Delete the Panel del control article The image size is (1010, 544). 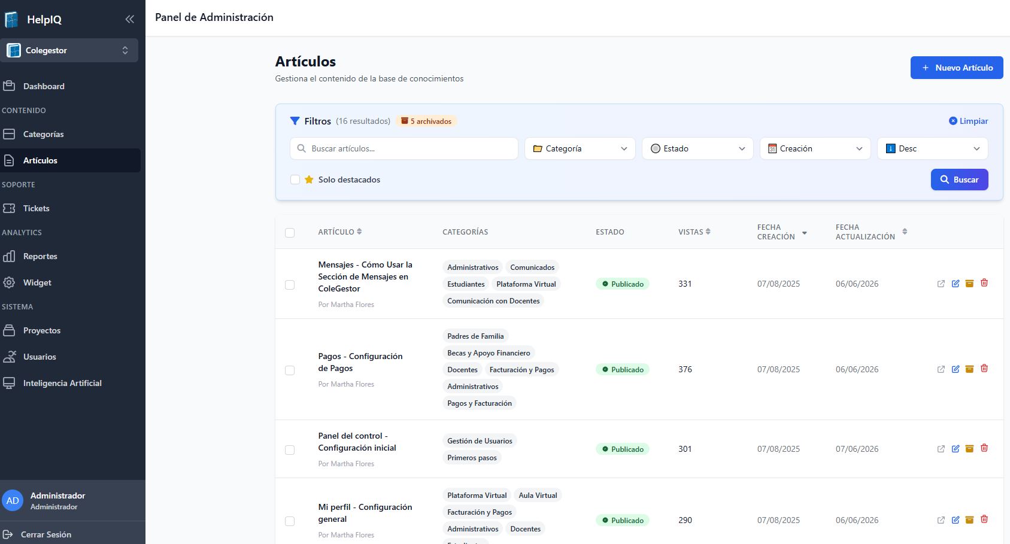(984, 448)
